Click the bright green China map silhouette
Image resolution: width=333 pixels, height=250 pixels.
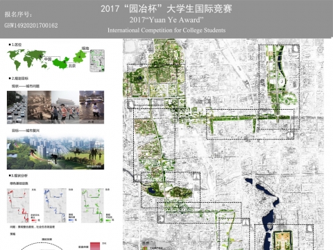[x=60, y=63]
